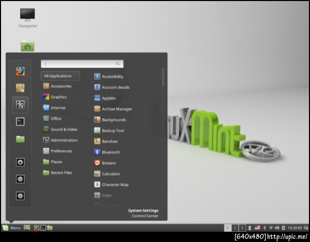Select Administration category
Image resolution: width=310 pixels, height=242 pixels.
click(60, 140)
